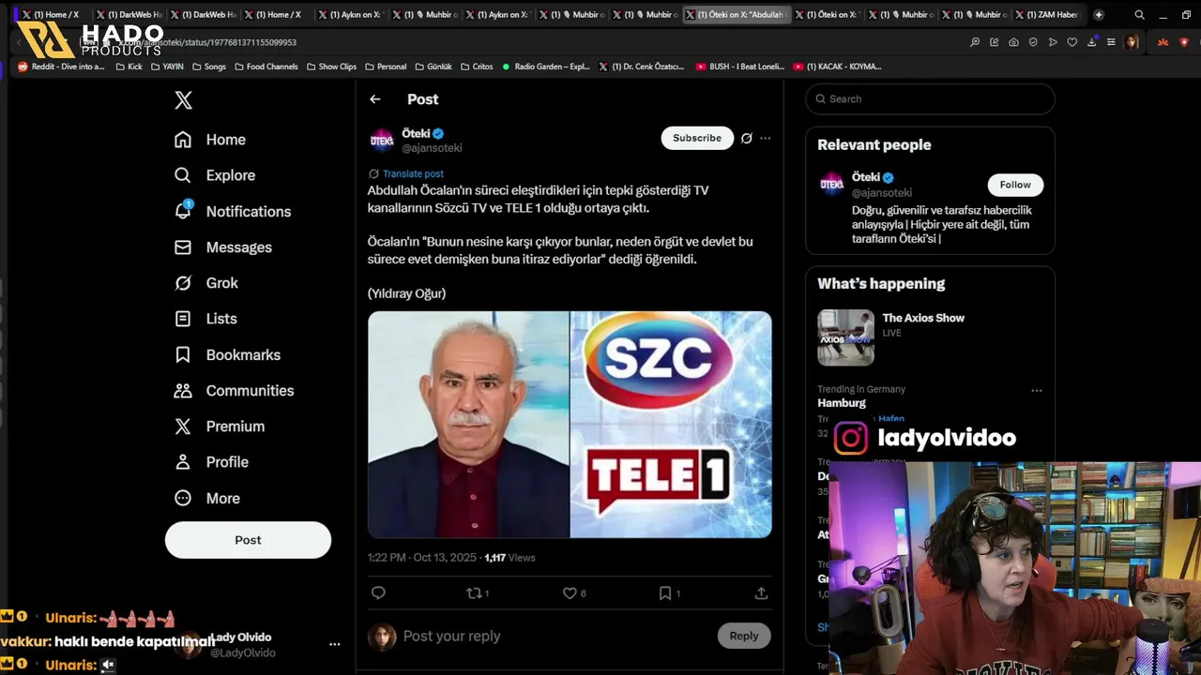Open the Songs bookmarks folder

[208, 67]
